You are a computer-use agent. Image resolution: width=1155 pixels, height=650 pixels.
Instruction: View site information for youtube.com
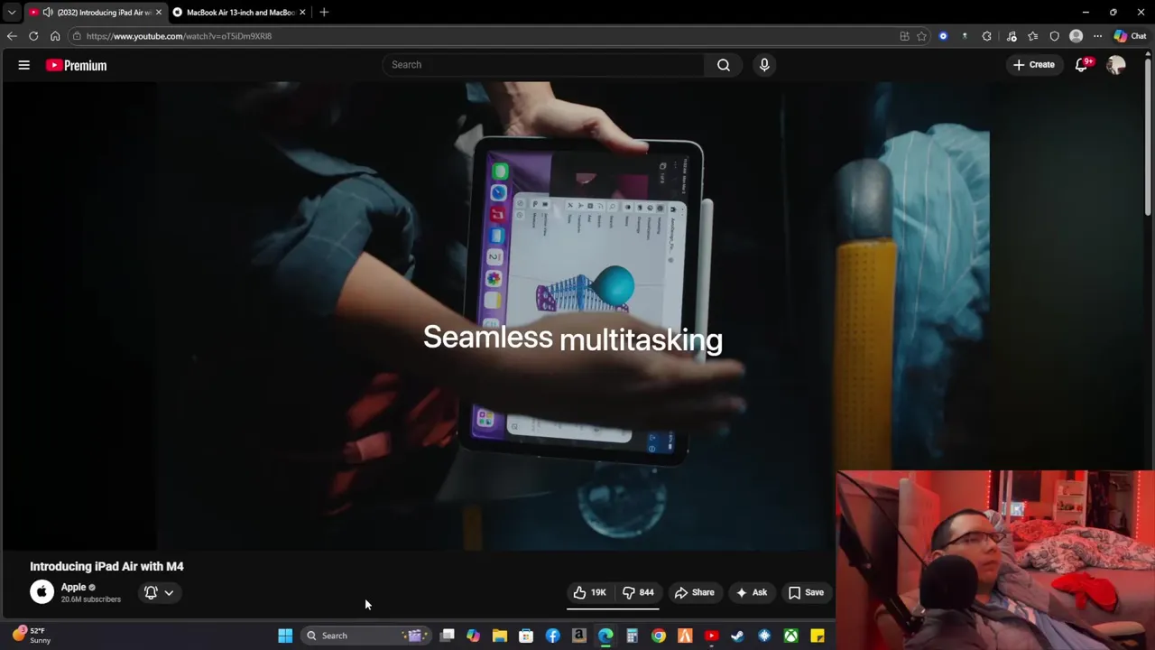[78, 36]
